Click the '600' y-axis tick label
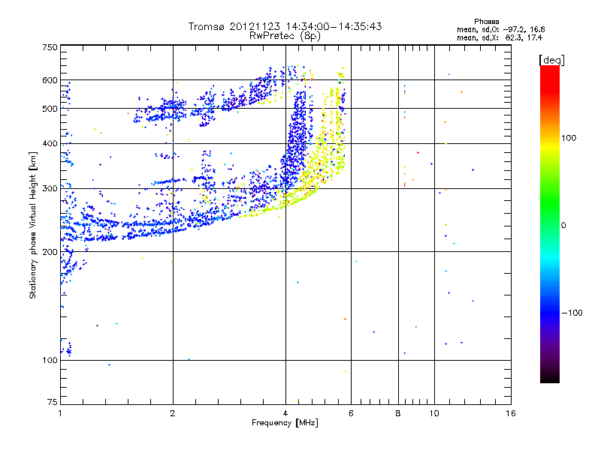The image size is (601, 450). (x=50, y=80)
